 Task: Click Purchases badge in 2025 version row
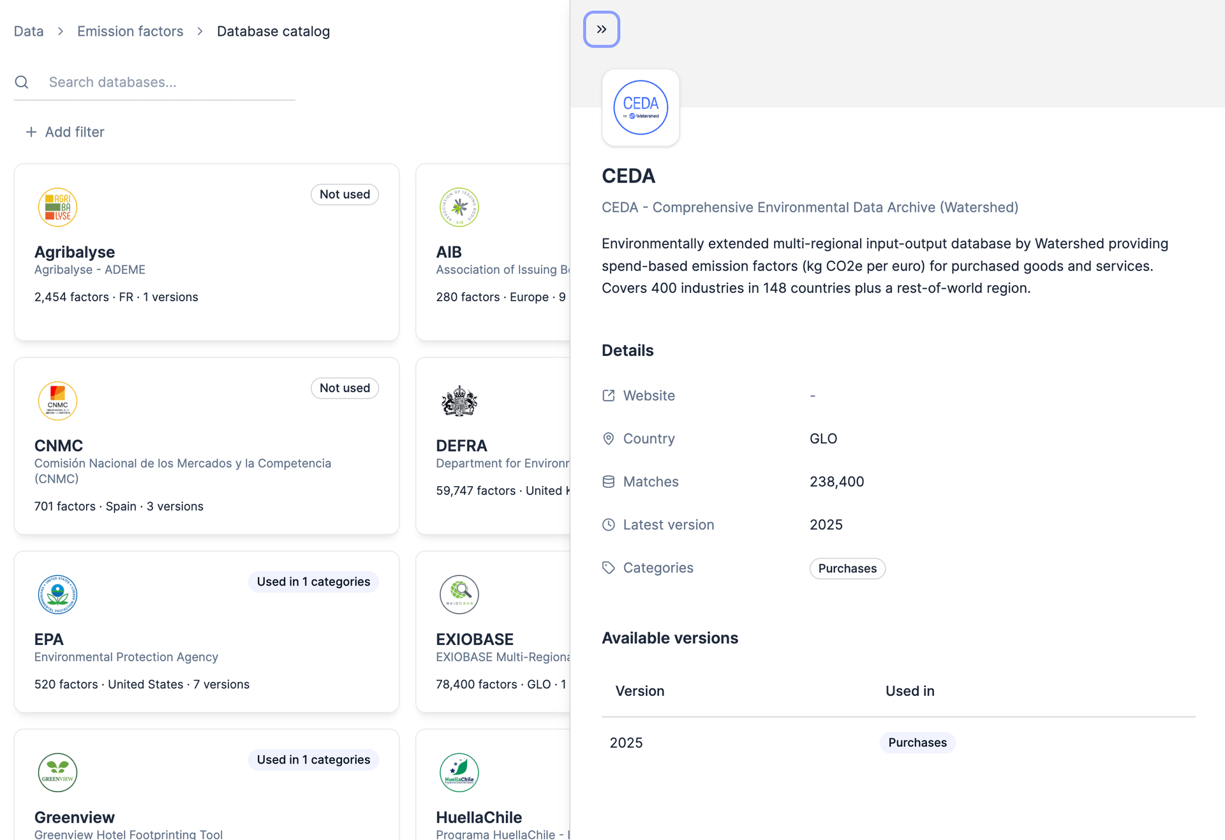tap(917, 742)
